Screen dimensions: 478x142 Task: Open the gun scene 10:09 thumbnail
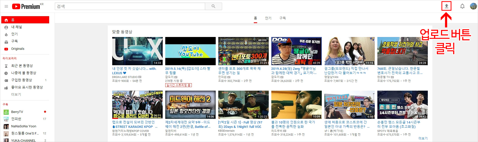pos(296,105)
